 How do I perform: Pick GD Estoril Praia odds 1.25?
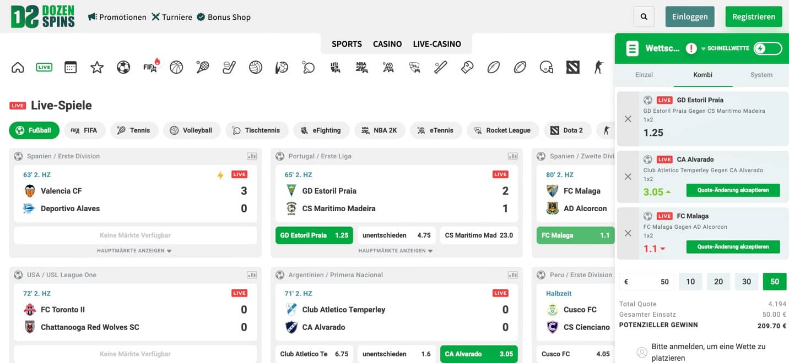[314, 235]
